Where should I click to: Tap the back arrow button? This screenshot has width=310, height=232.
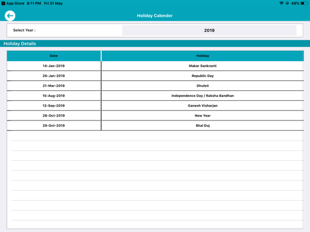10,16
